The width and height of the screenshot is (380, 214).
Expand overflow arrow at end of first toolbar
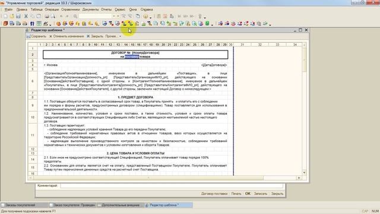(205, 17)
